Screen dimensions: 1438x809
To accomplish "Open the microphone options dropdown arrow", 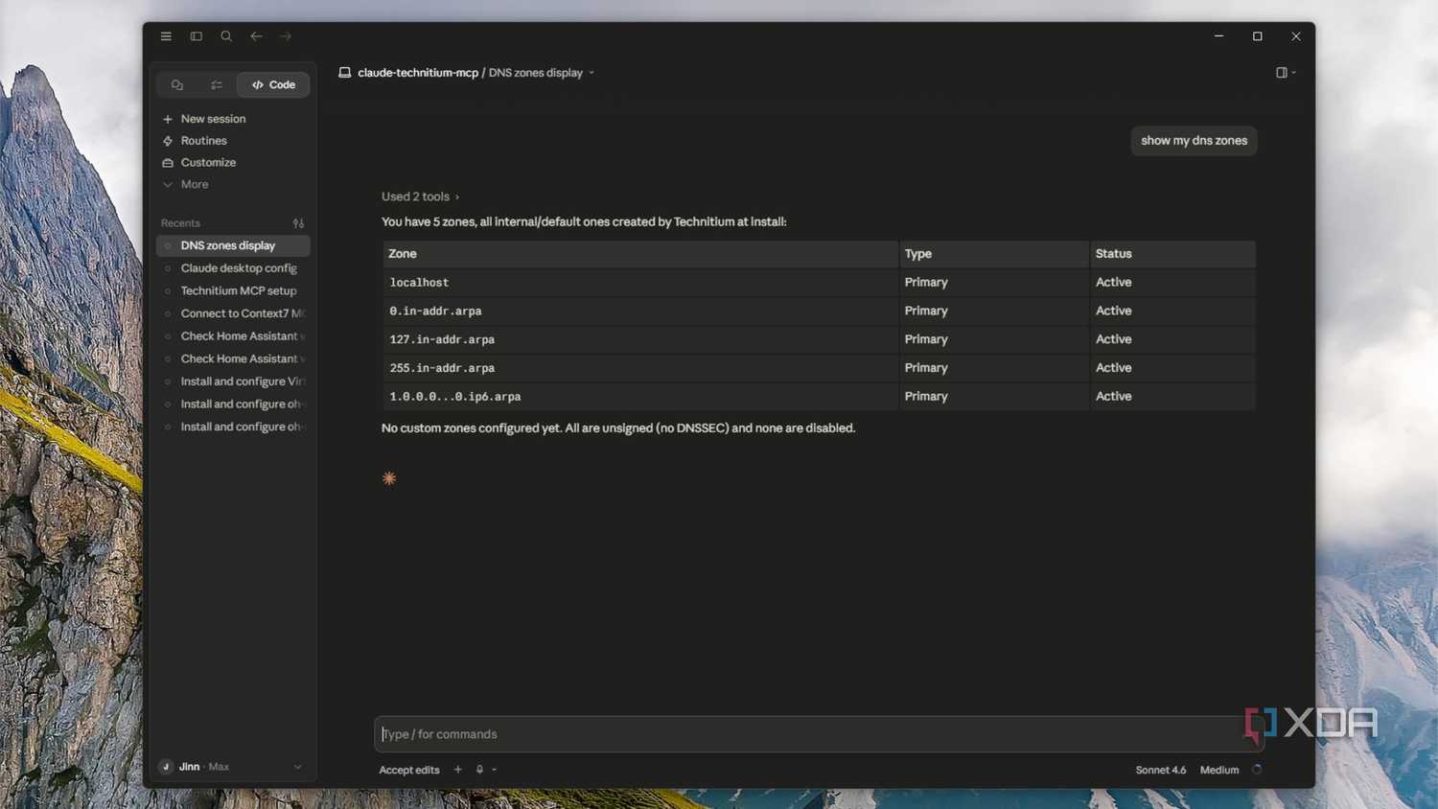I will [x=494, y=770].
